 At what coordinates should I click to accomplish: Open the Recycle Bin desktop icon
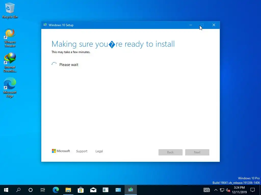pyautogui.click(x=10, y=10)
